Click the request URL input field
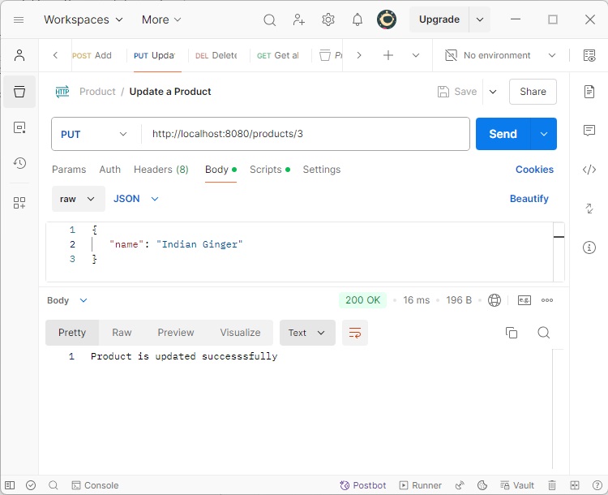The image size is (608, 495). point(305,134)
